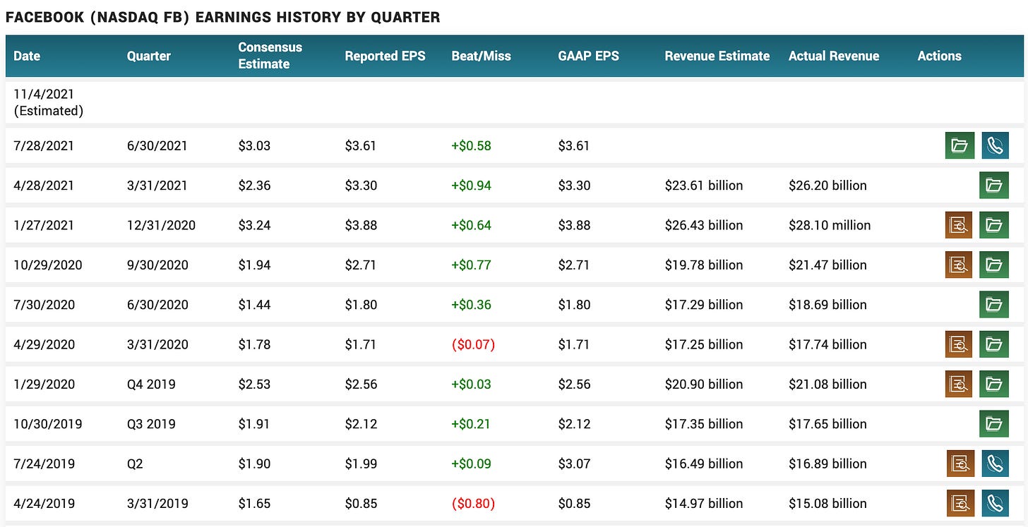Image resolution: width=1028 pixels, height=527 pixels.
Task: Open the brown transcript icon for 4/24/2019
Action: point(960,503)
